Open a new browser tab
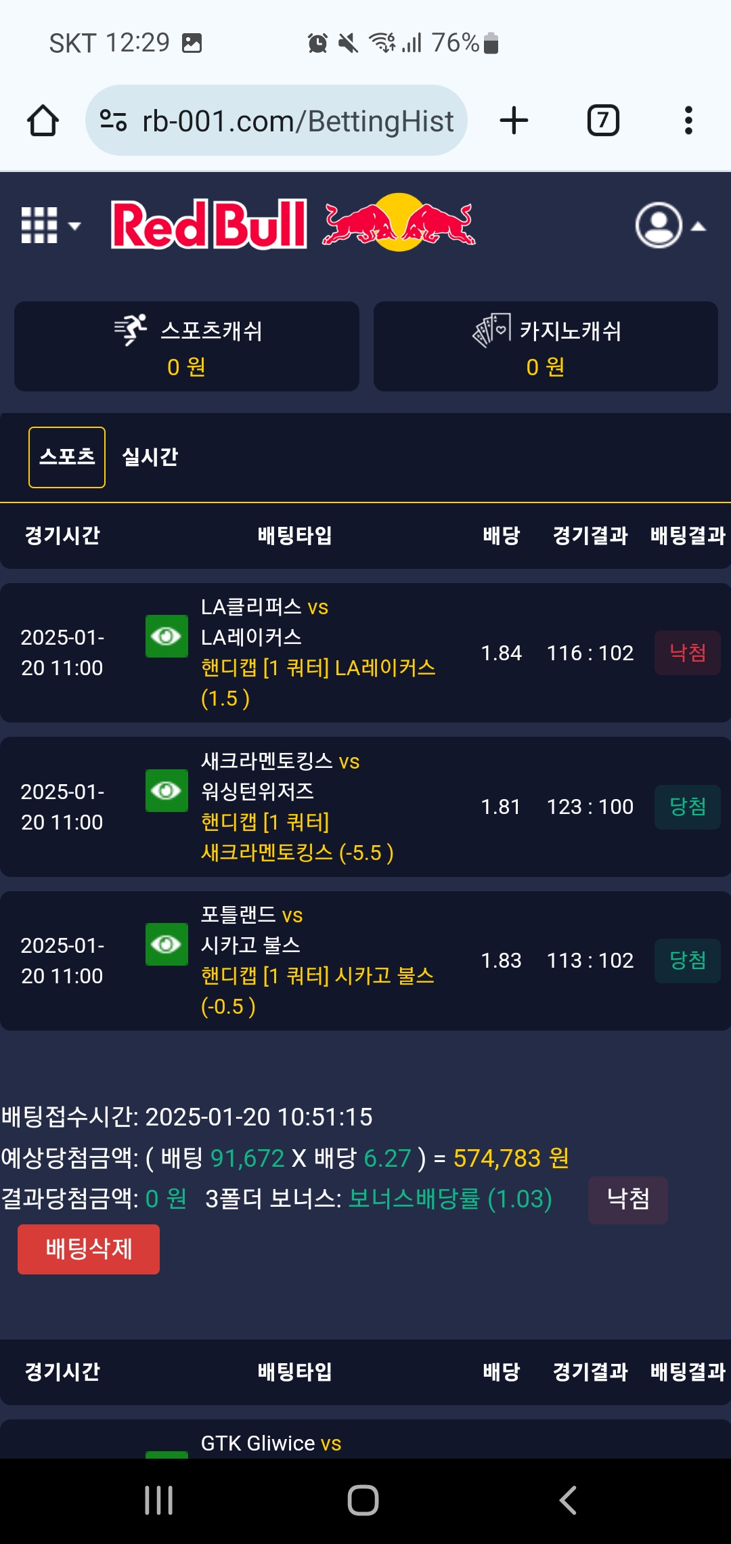 [x=514, y=121]
